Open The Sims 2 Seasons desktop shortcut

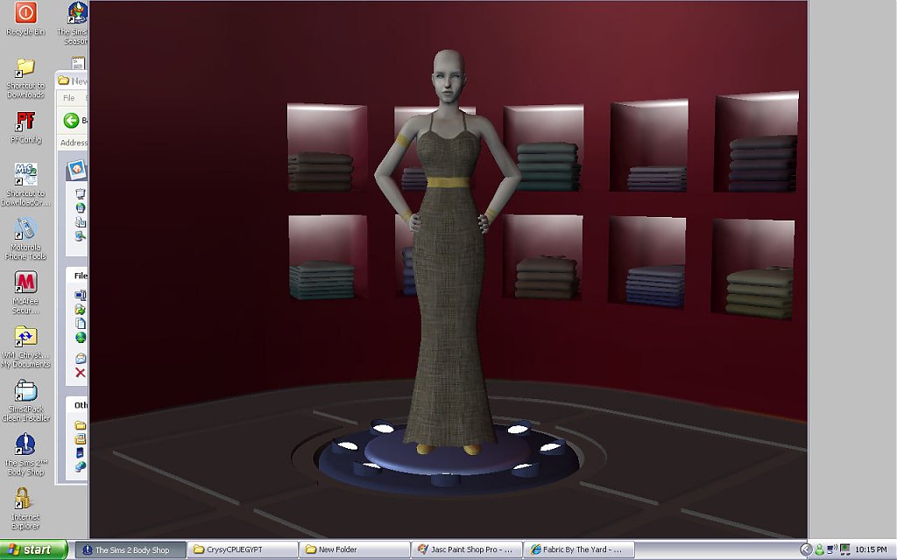(x=77, y=13)
